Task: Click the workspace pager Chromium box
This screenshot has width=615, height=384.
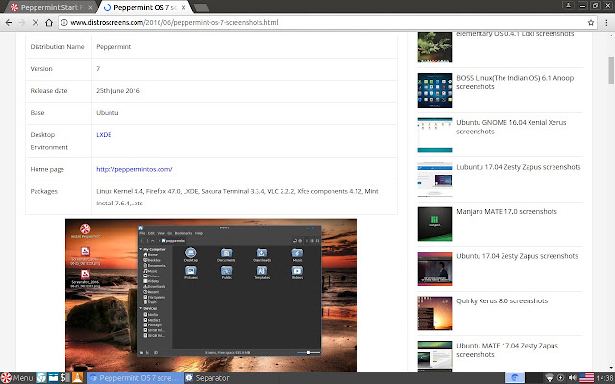Action: 515,377
